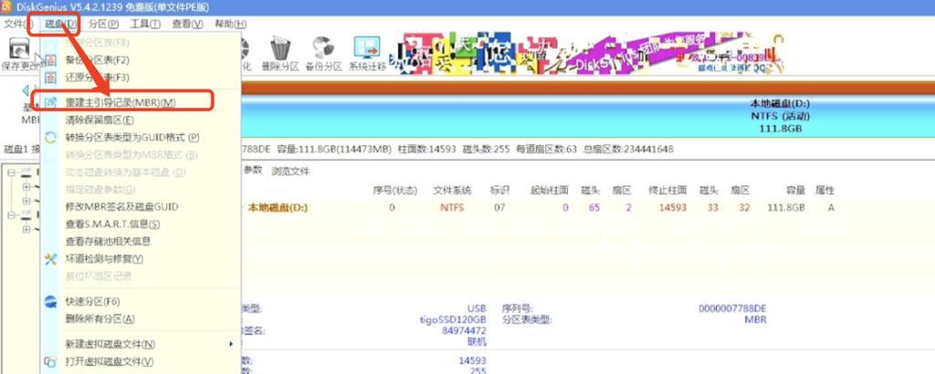The width and height of the screenshot is (935, 374).
Task: Open the 分区(P) menu
Action: point(103,25)
